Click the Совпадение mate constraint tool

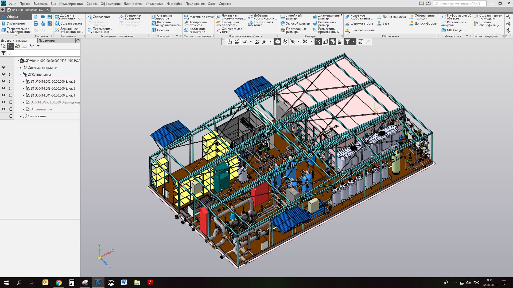pos(99,17)
